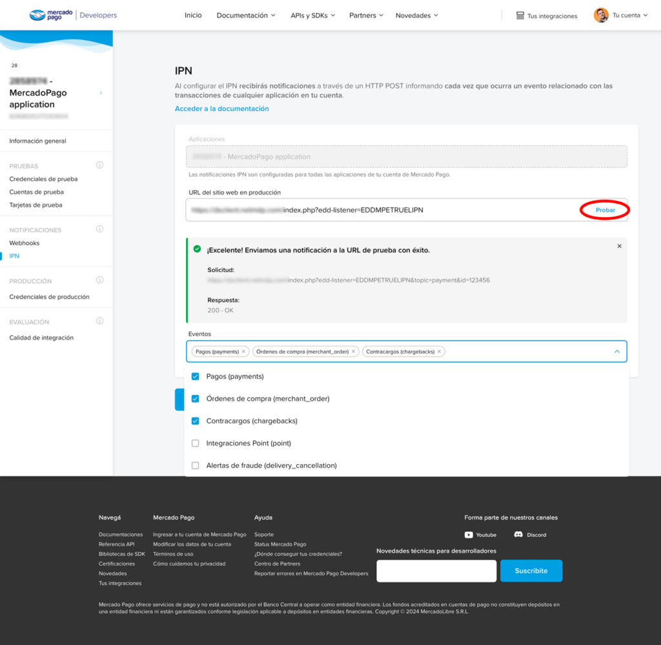661x645 pixels.
Task: Show info for NOTIFICACIONES section
Action: coord(100,229)
